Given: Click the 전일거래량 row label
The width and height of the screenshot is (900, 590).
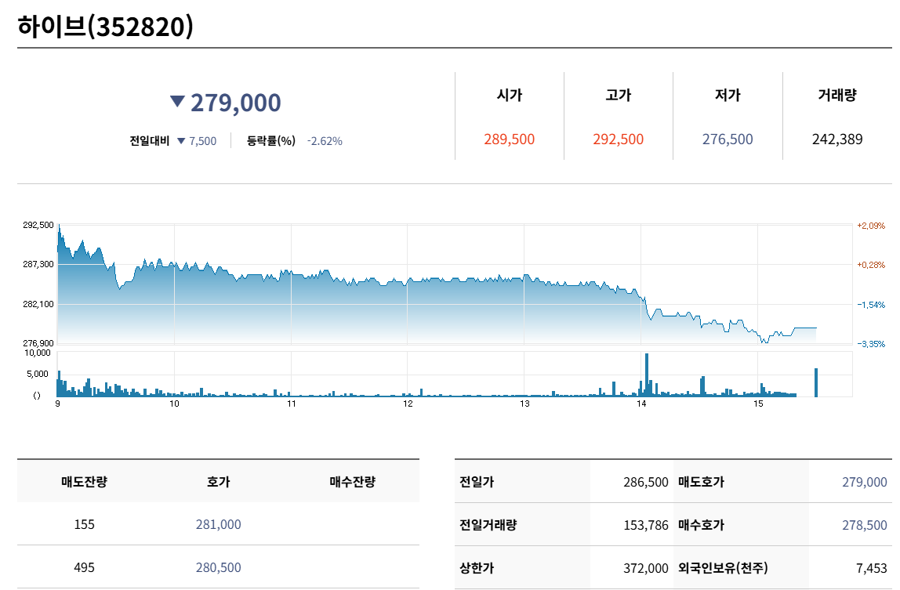Looking at the screenshot, I should point(488,525).
